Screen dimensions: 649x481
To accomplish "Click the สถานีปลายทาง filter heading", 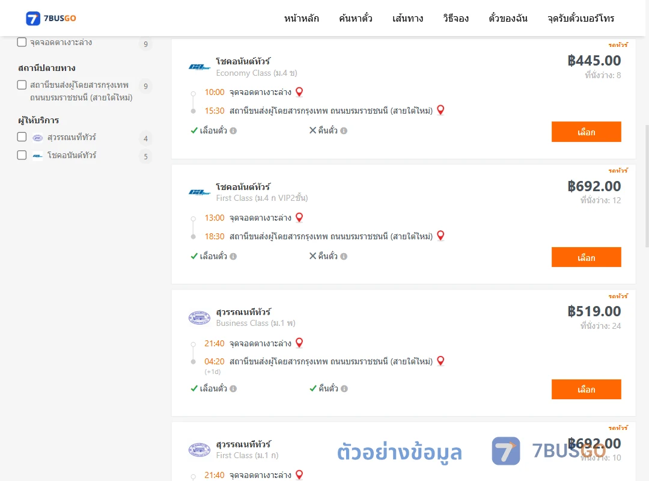I will (x=47, y=68).
